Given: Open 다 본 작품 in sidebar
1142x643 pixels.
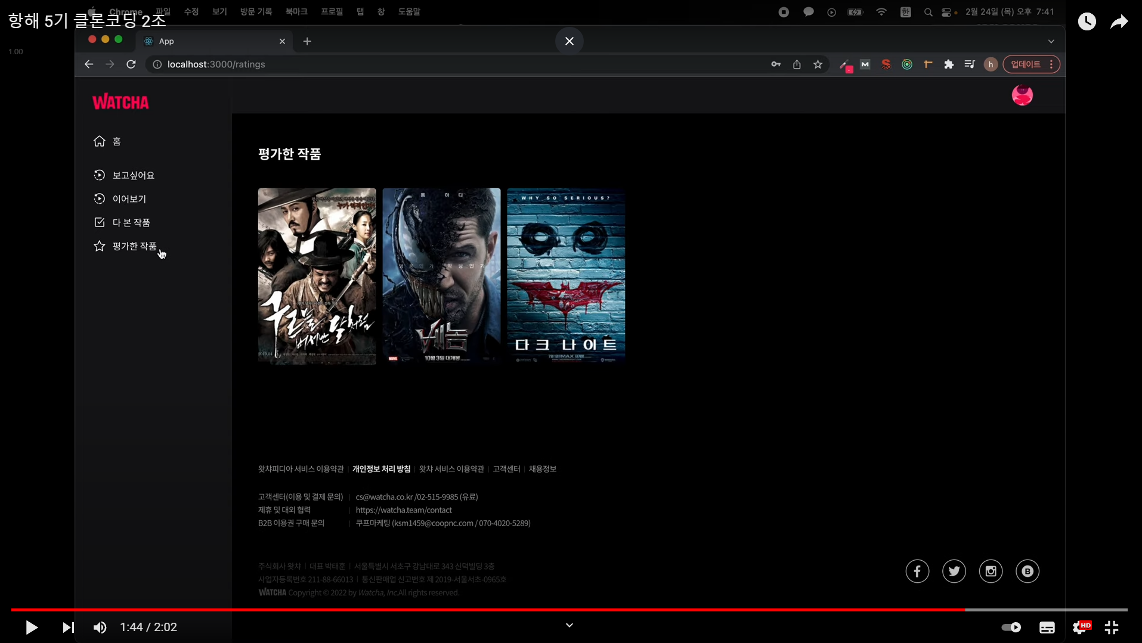Looking at the screenshot, I should [122, 222].
